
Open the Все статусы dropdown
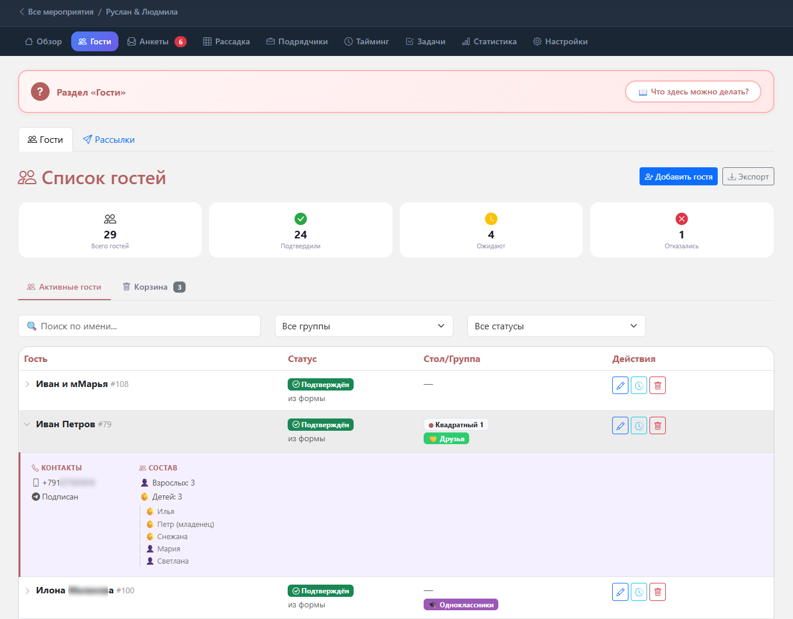pyautogui.click(x=556, y=326)
